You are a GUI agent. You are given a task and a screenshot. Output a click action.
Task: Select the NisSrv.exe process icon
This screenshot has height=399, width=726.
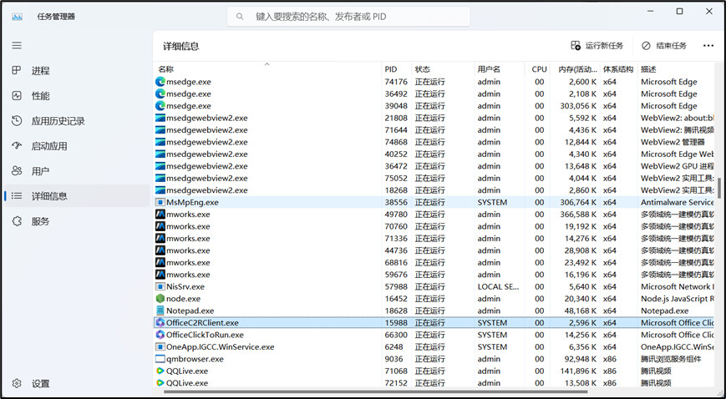(x=160, y=286)
